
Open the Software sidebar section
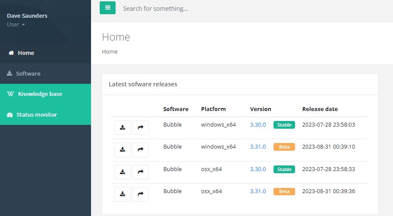click(x=28, y=74)
